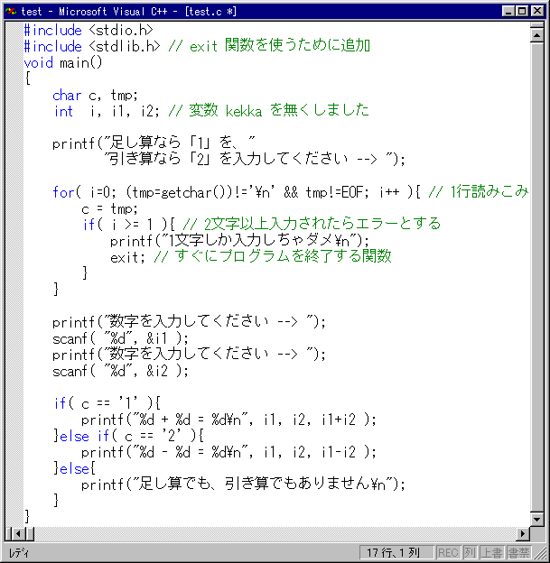Click comment '2文字以上入力されたらエラーとする'
The width and height of the screenshot is (550, 563).
322,224
